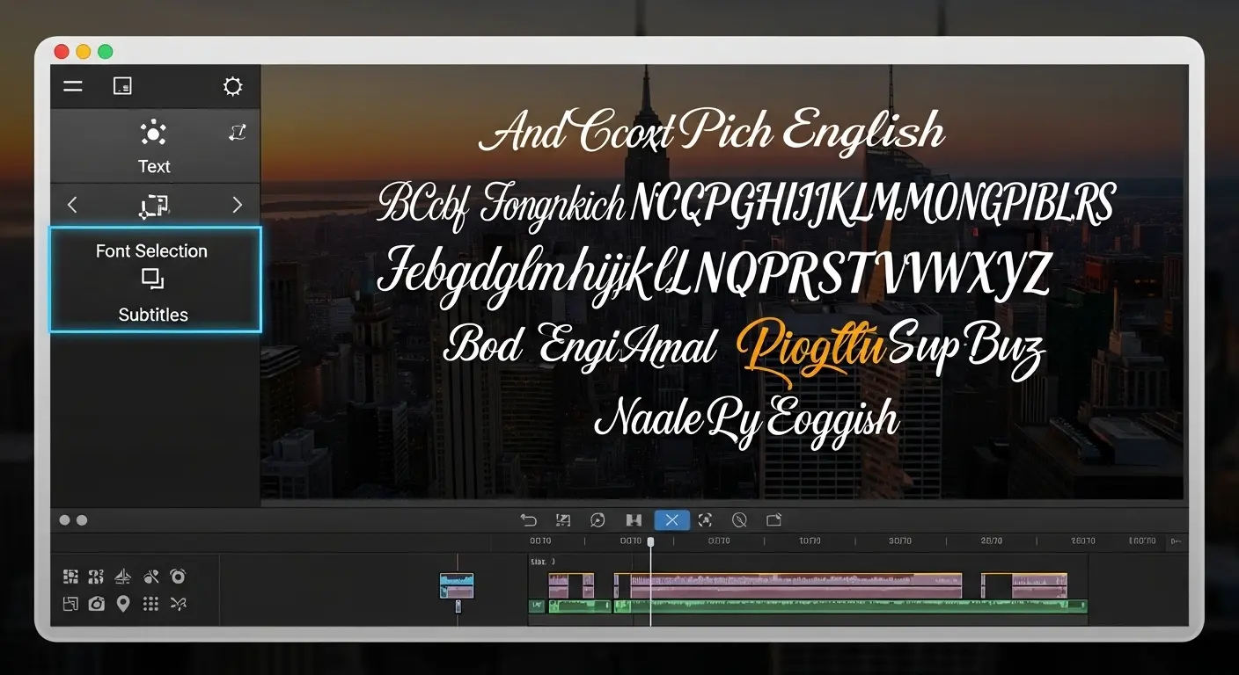Toggle the highlighted blue X tool above the timeline
The height and width of the screenshot is (675, 1239).
tap(671, 519)
